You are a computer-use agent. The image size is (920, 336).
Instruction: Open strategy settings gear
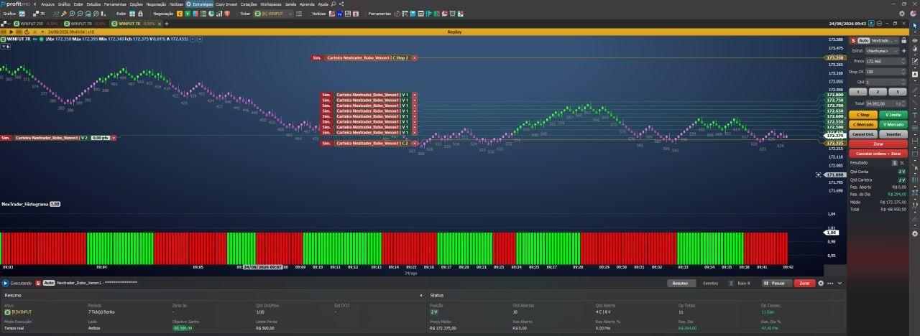(821, 284)
